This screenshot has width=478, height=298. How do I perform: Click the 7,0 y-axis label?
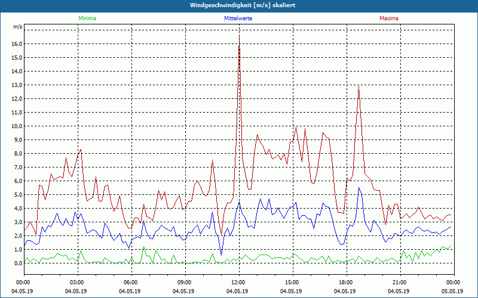[x=19, y=167]
